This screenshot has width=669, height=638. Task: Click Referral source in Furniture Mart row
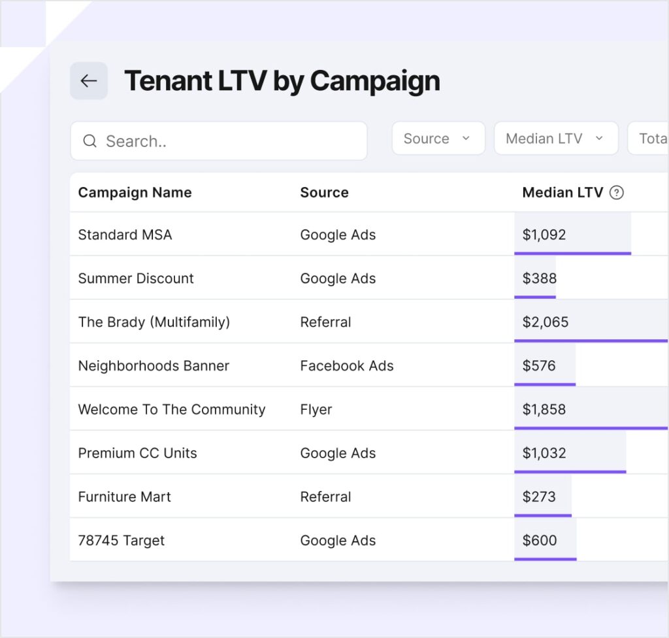click(325, 497)
